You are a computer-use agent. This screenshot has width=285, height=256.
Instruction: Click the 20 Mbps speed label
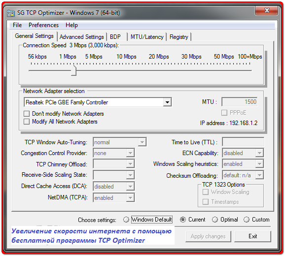tap(159, 57)
